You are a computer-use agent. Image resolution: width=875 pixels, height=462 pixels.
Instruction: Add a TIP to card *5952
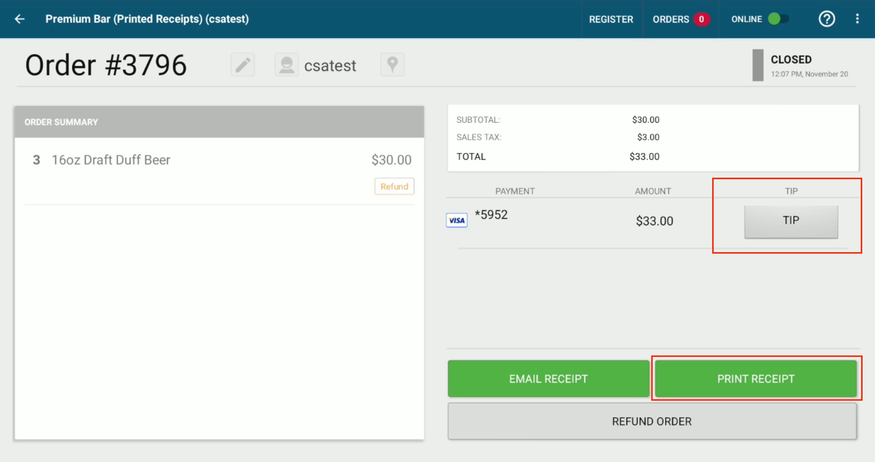tap(791, 221)
